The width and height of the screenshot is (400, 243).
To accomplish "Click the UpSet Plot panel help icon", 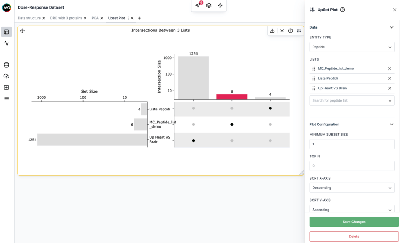I will tap(342, 10).
